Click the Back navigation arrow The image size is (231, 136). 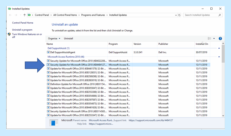point(10,15)
